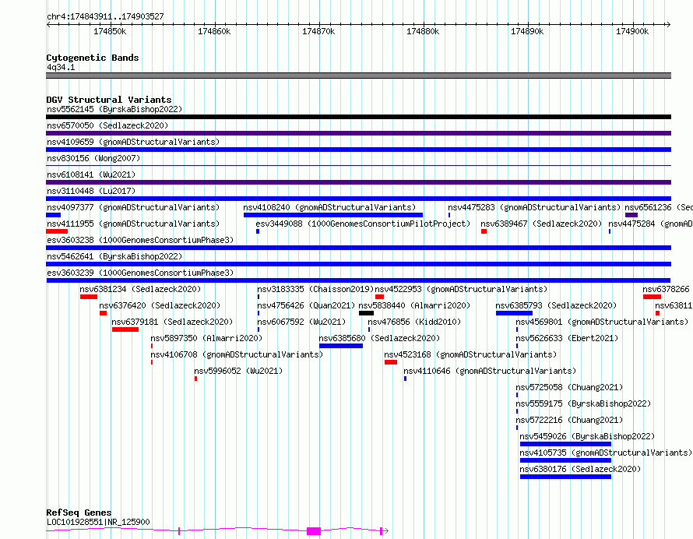Click nsv5626633 (Ebert2021) label
This screenshot has height=539, width=693.
pos(567,338)
